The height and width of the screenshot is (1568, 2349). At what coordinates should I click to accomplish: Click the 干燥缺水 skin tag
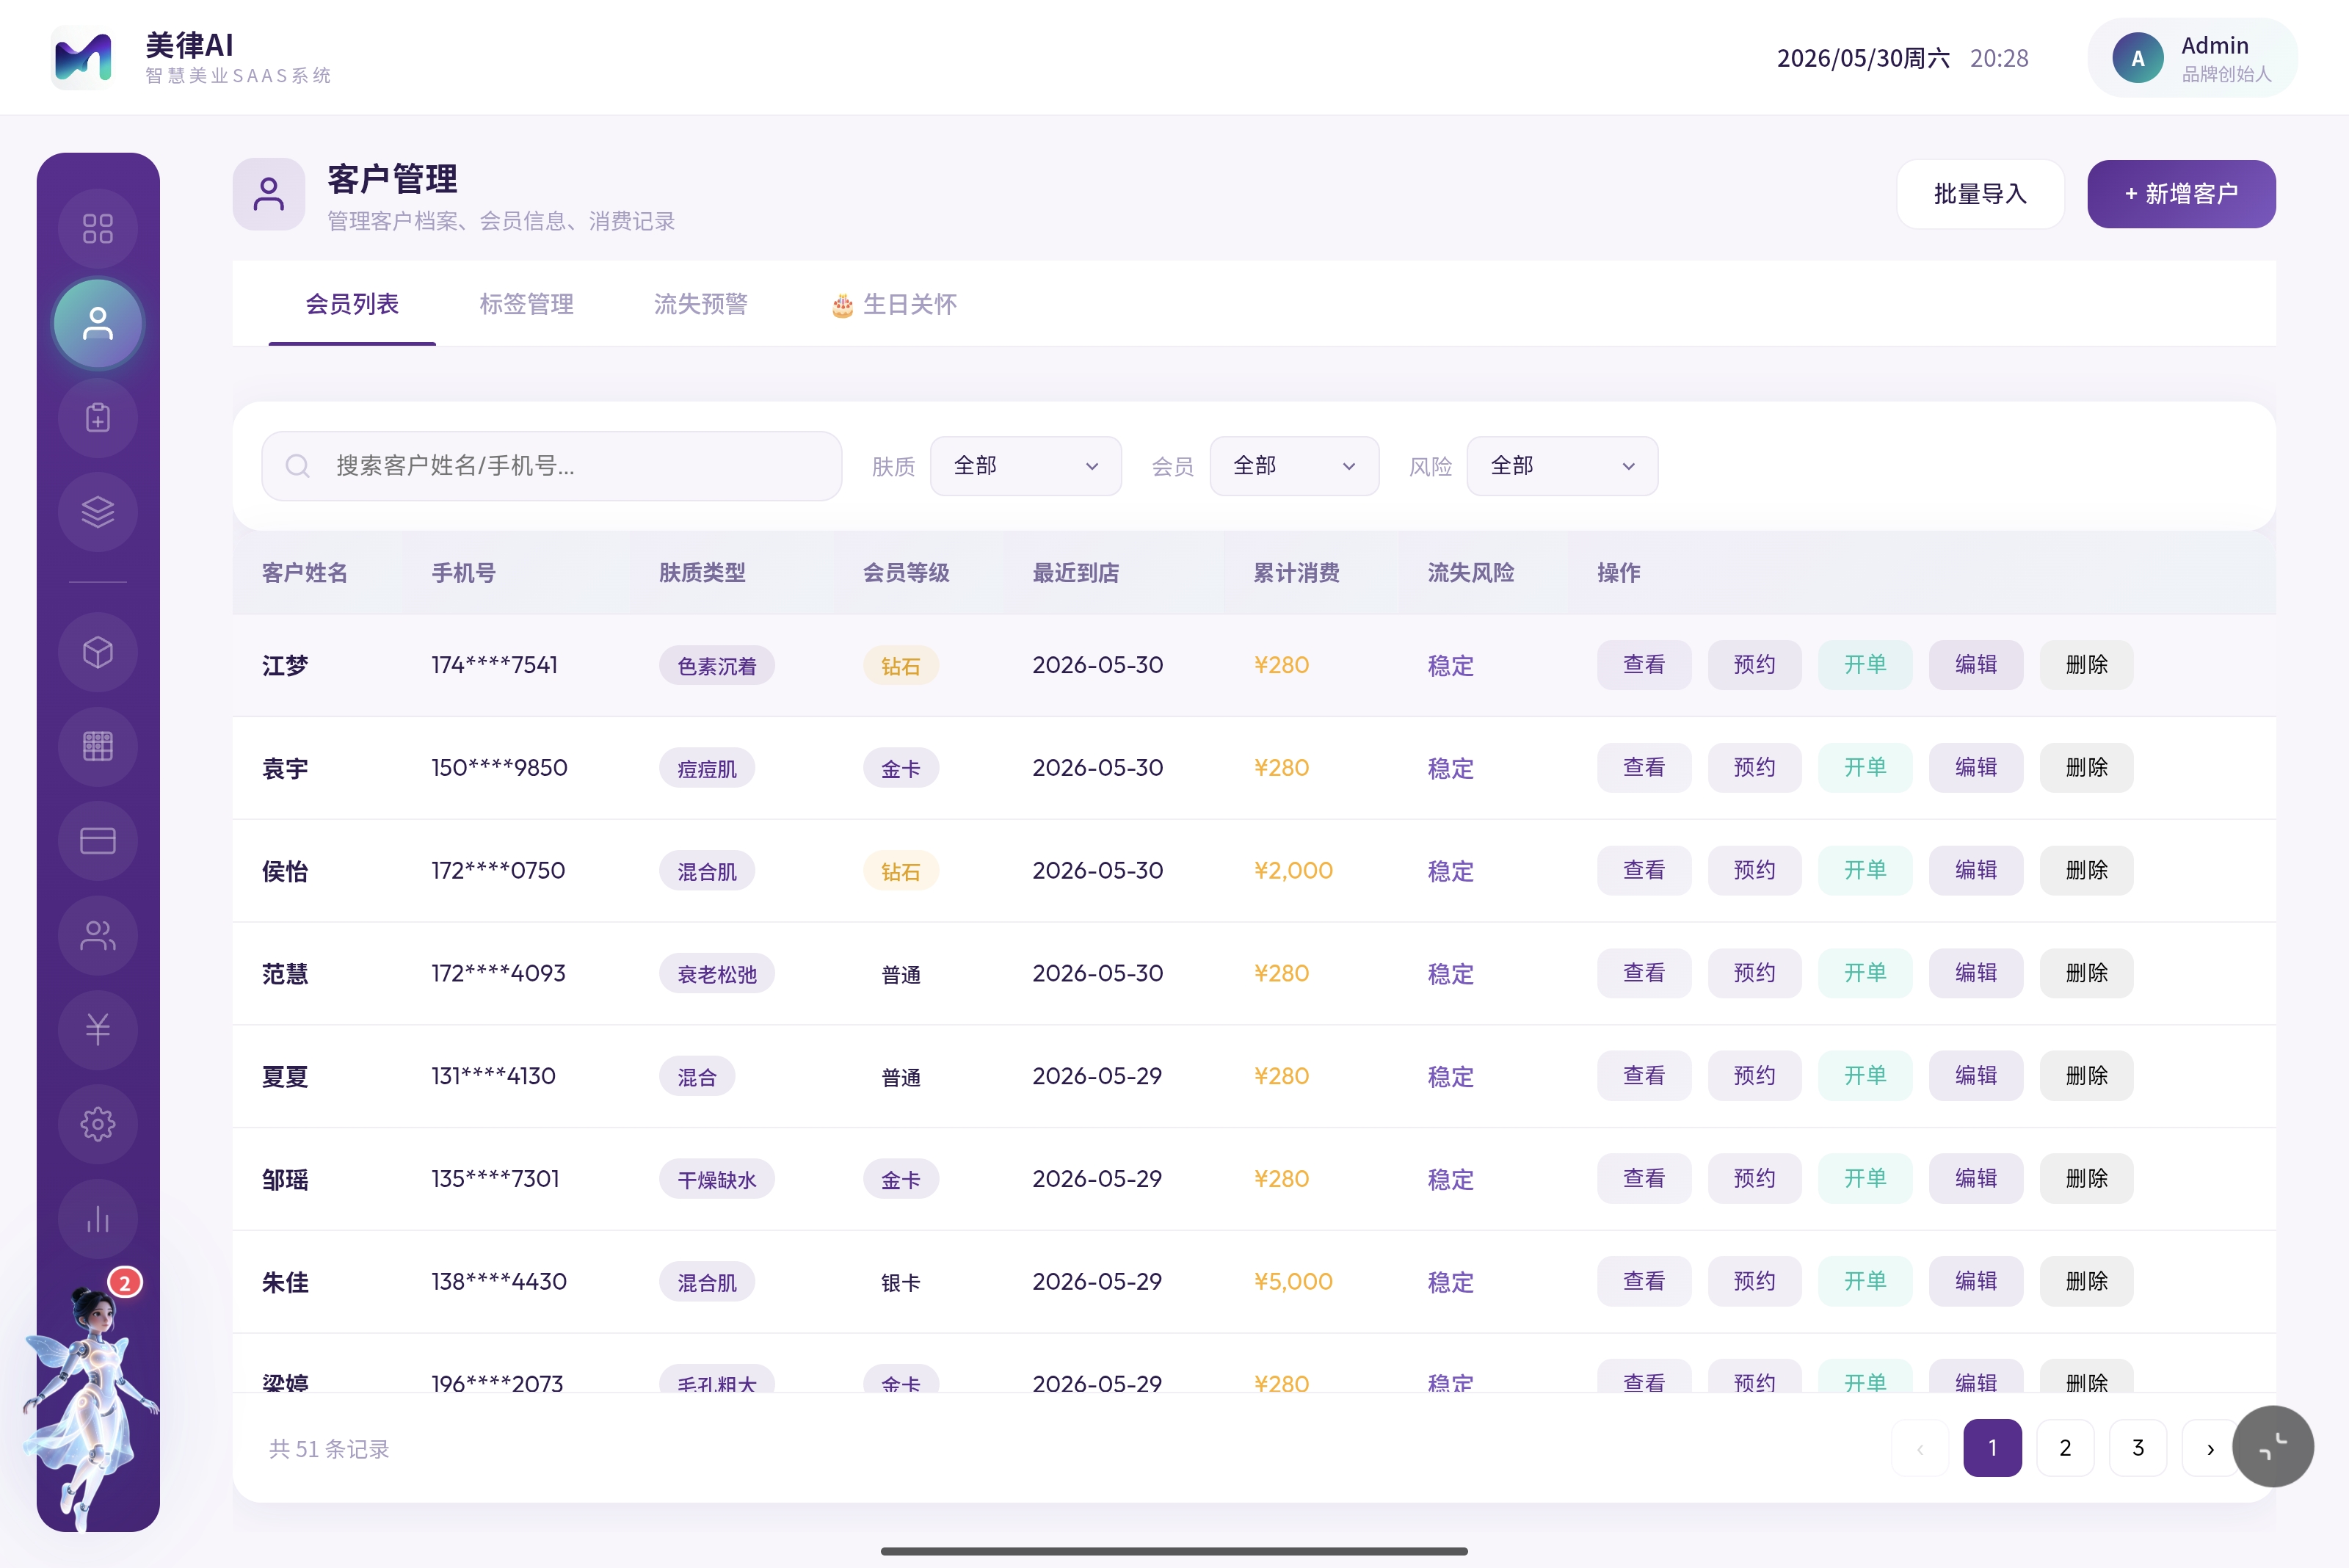(x=717, y=1180)
